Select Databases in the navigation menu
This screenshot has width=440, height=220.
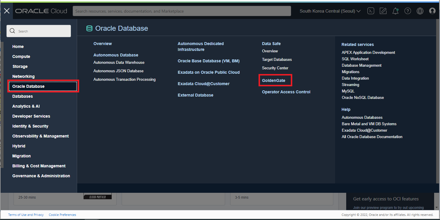[23, 96]
